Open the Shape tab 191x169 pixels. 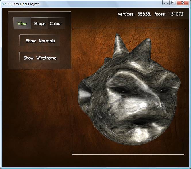pyautogui.click(x=39, y=23)
